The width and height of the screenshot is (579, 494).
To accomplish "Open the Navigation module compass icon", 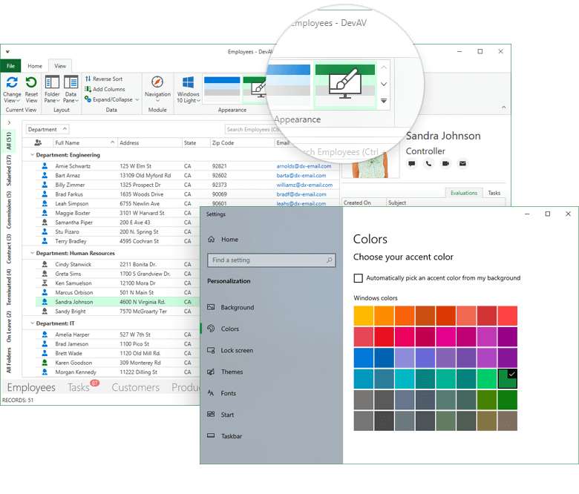I will click(157, 82).
